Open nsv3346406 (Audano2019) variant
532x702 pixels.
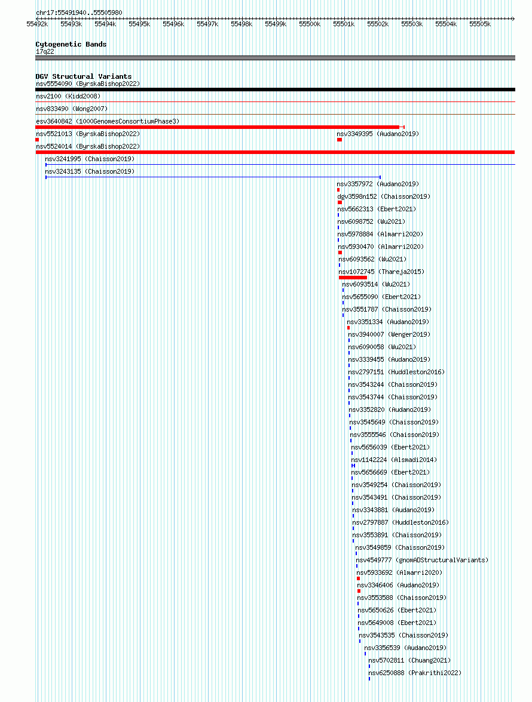click(x=398, y=585)
